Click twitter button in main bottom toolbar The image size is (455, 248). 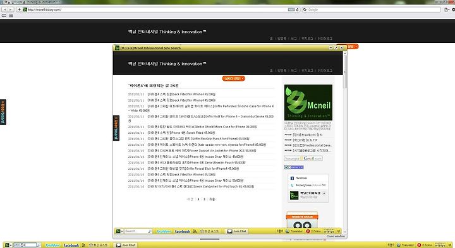[x=53, y=245]
